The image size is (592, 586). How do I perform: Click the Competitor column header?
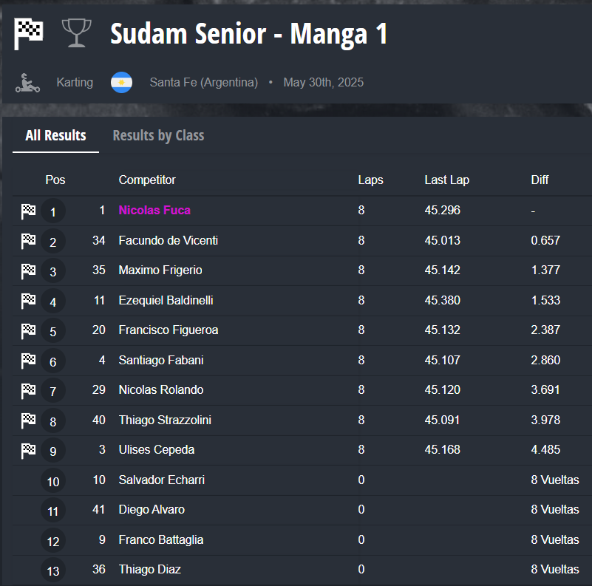147,180
